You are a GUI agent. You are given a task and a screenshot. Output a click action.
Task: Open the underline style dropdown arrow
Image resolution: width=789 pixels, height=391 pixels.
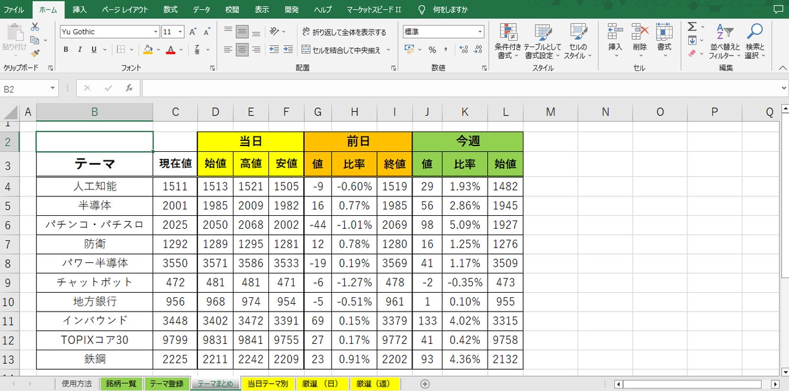click(x=103, y=50)
